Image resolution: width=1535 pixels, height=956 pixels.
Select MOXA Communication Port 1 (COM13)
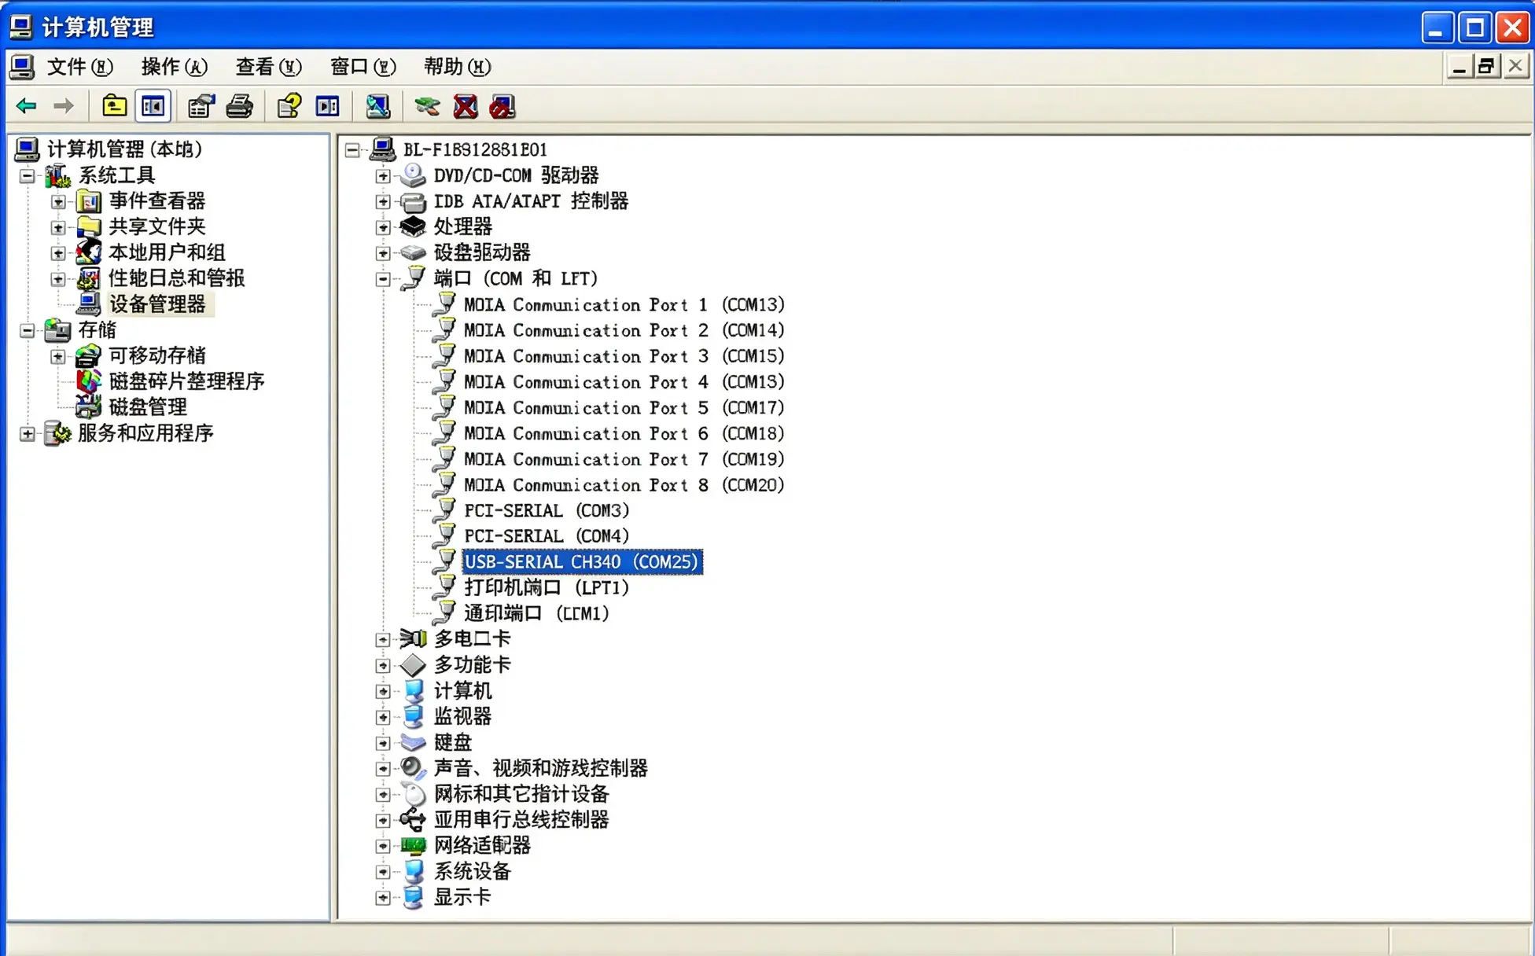point(624,304)
